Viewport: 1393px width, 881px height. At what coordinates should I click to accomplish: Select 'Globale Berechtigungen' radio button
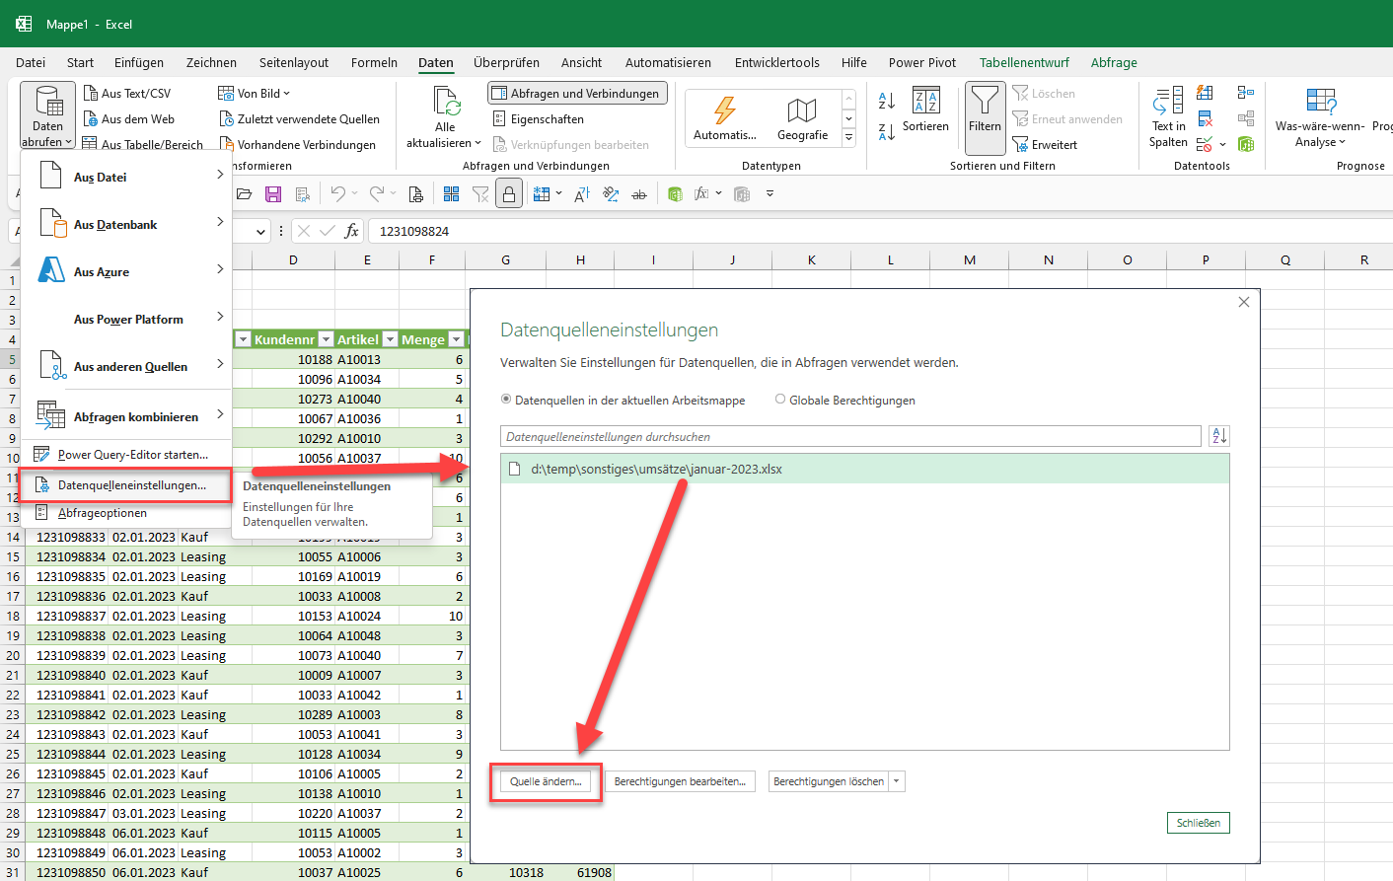(x=780, y=400)
